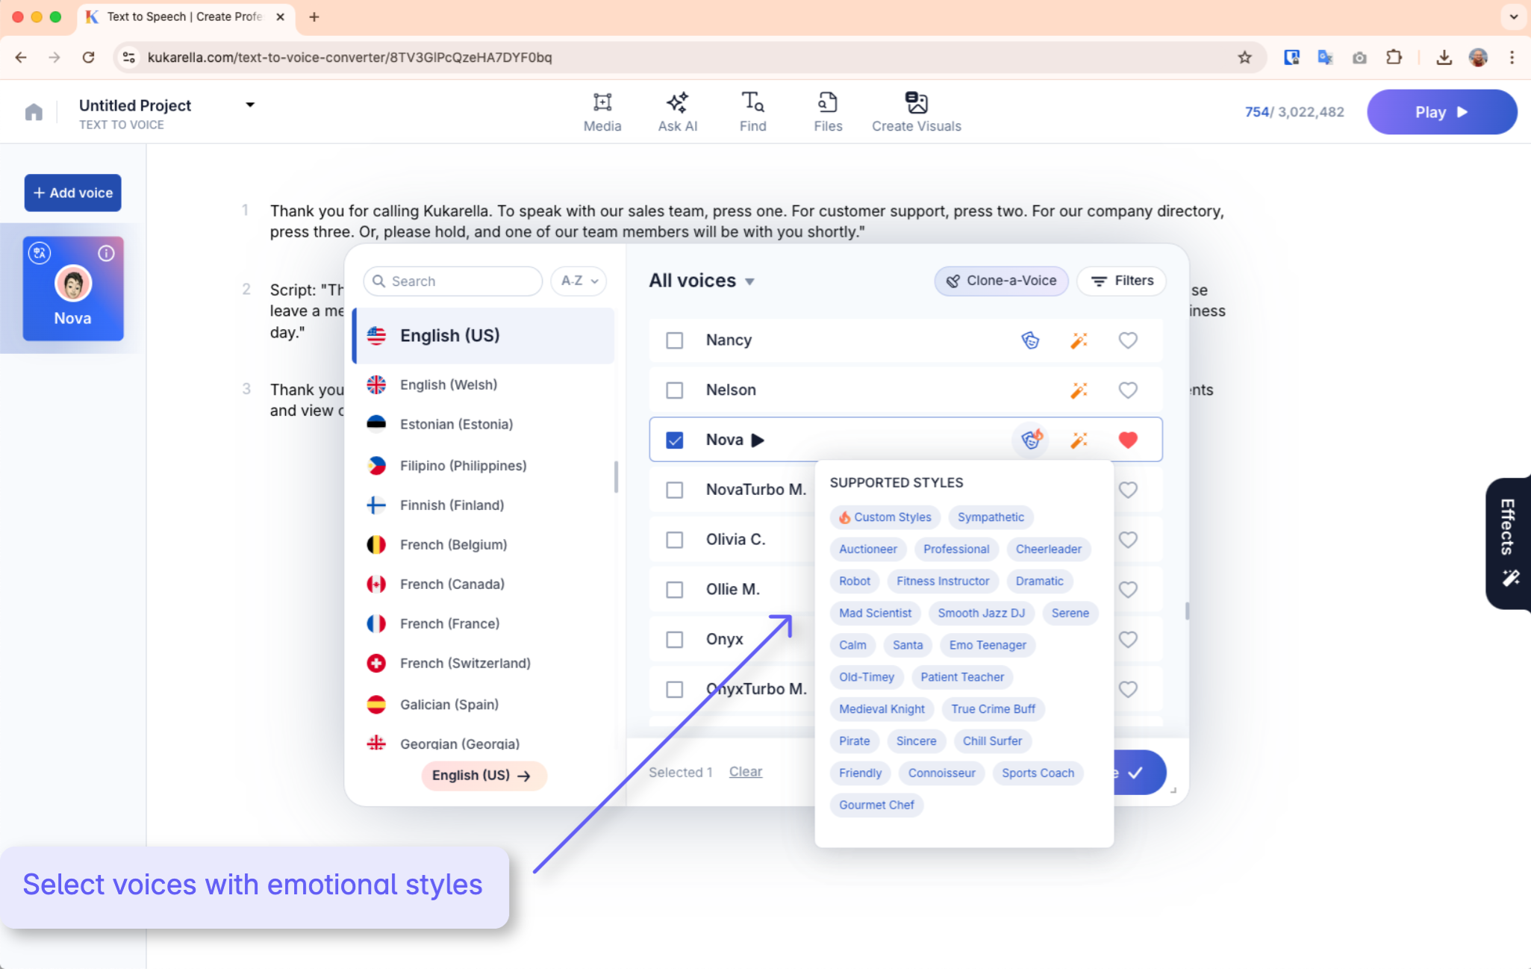Click Nelson's magic wand icon
1531x969 pixels.
click(1079, 390)
